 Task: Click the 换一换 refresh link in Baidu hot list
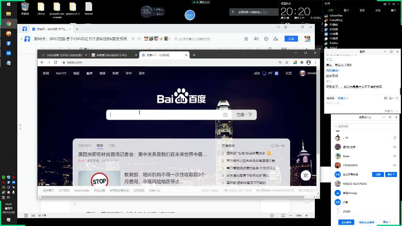tap(278, 146)
